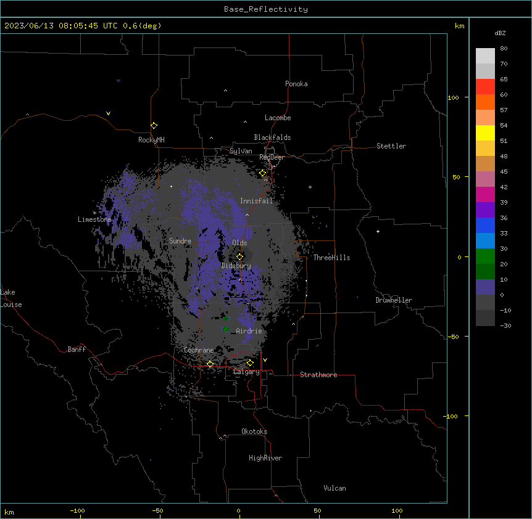
Task: Click the 10 dBZ indigo legend swatch
Action: pyautogui.click(x=485, y=287)
